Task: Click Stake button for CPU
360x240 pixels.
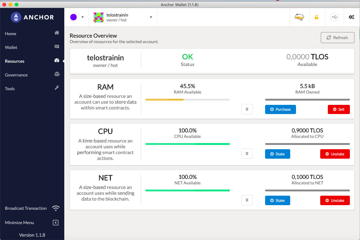Action: pyautogui.click(x=278, y=154)
